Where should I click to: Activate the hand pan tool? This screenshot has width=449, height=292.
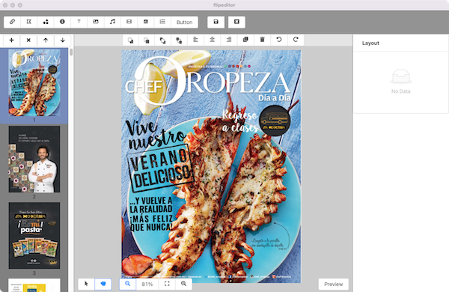103,284
